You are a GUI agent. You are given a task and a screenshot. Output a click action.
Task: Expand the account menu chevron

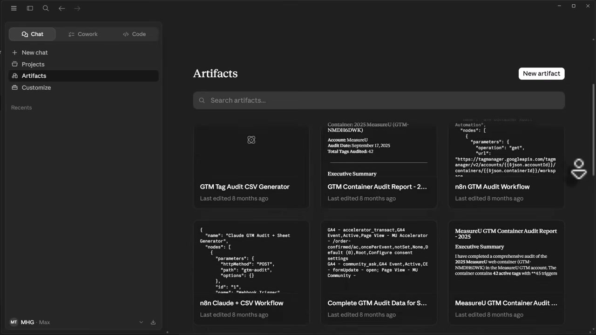pyautogui.click(x=141, y=322)
